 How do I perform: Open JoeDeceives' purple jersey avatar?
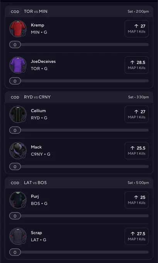(18, 65)
